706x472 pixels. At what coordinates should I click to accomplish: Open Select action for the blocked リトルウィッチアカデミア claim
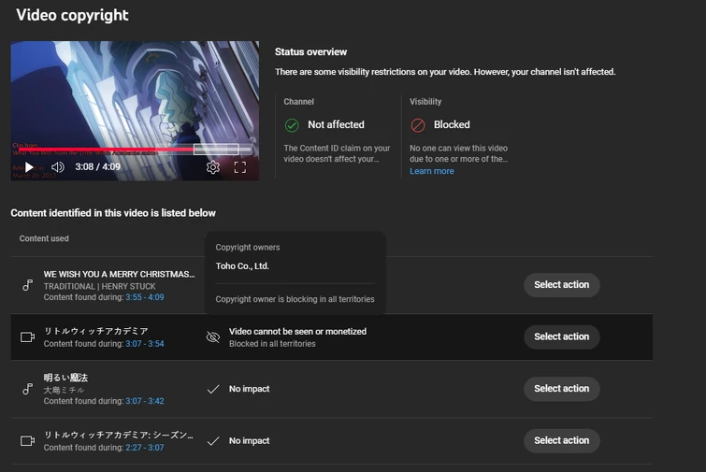tap(561, 336)
